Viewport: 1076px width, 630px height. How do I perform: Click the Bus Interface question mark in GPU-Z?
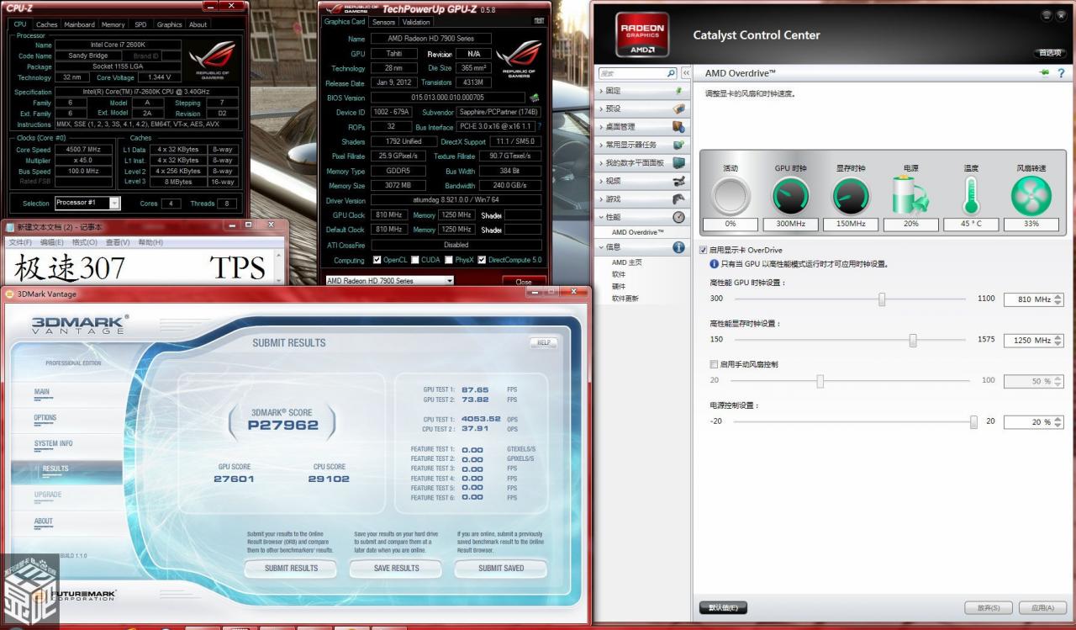click(539, 126)
